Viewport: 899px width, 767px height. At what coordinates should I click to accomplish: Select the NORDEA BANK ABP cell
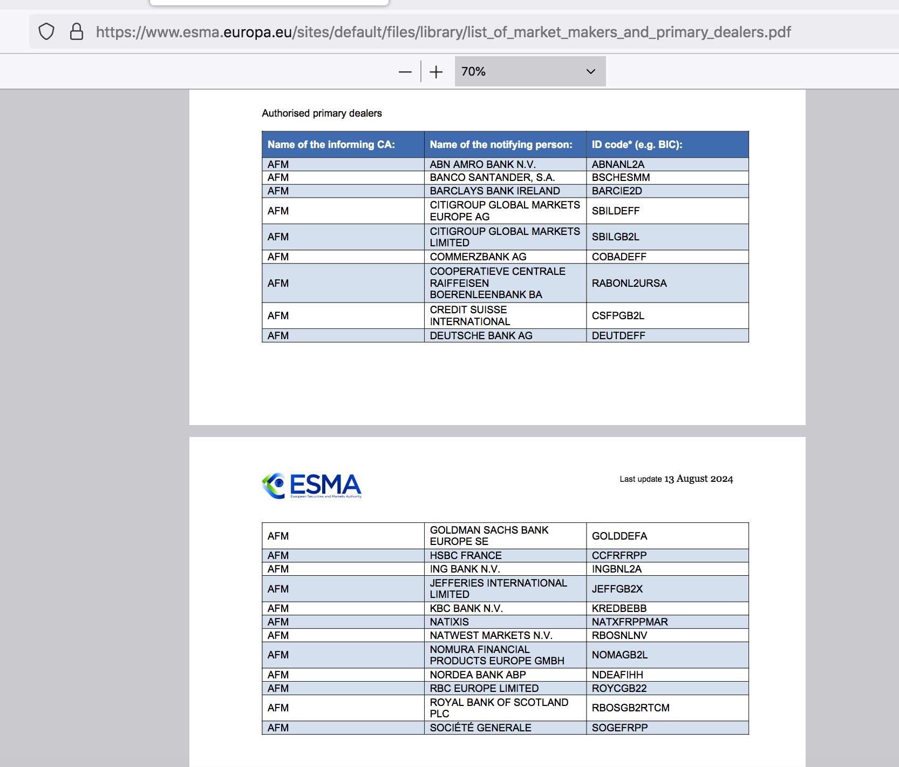(x=505, y=675)
